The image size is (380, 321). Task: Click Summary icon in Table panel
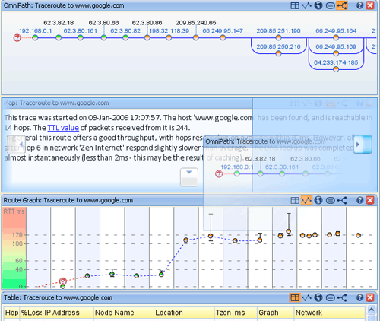point(330,297)
